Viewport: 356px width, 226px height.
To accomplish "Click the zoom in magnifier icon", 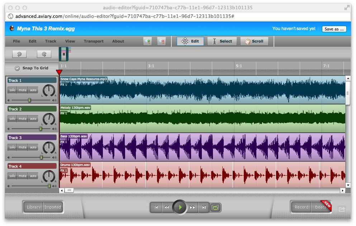I will (147, 41).
